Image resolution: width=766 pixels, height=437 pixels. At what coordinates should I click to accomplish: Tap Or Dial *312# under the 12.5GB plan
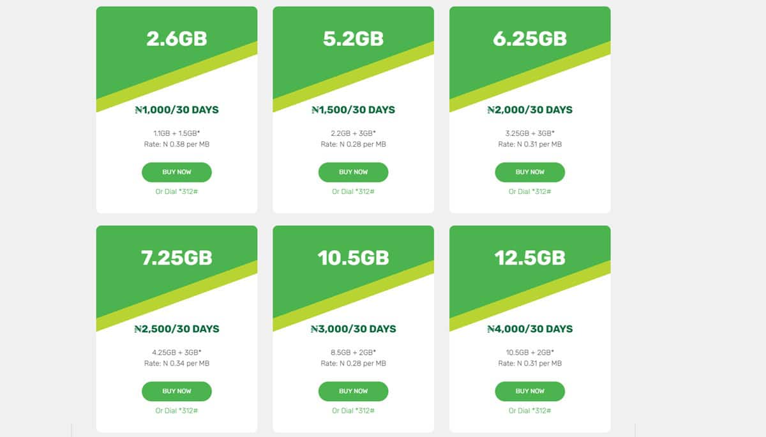click(x=530, y=410)
